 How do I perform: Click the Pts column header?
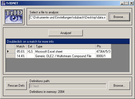(x=103, y=46)
